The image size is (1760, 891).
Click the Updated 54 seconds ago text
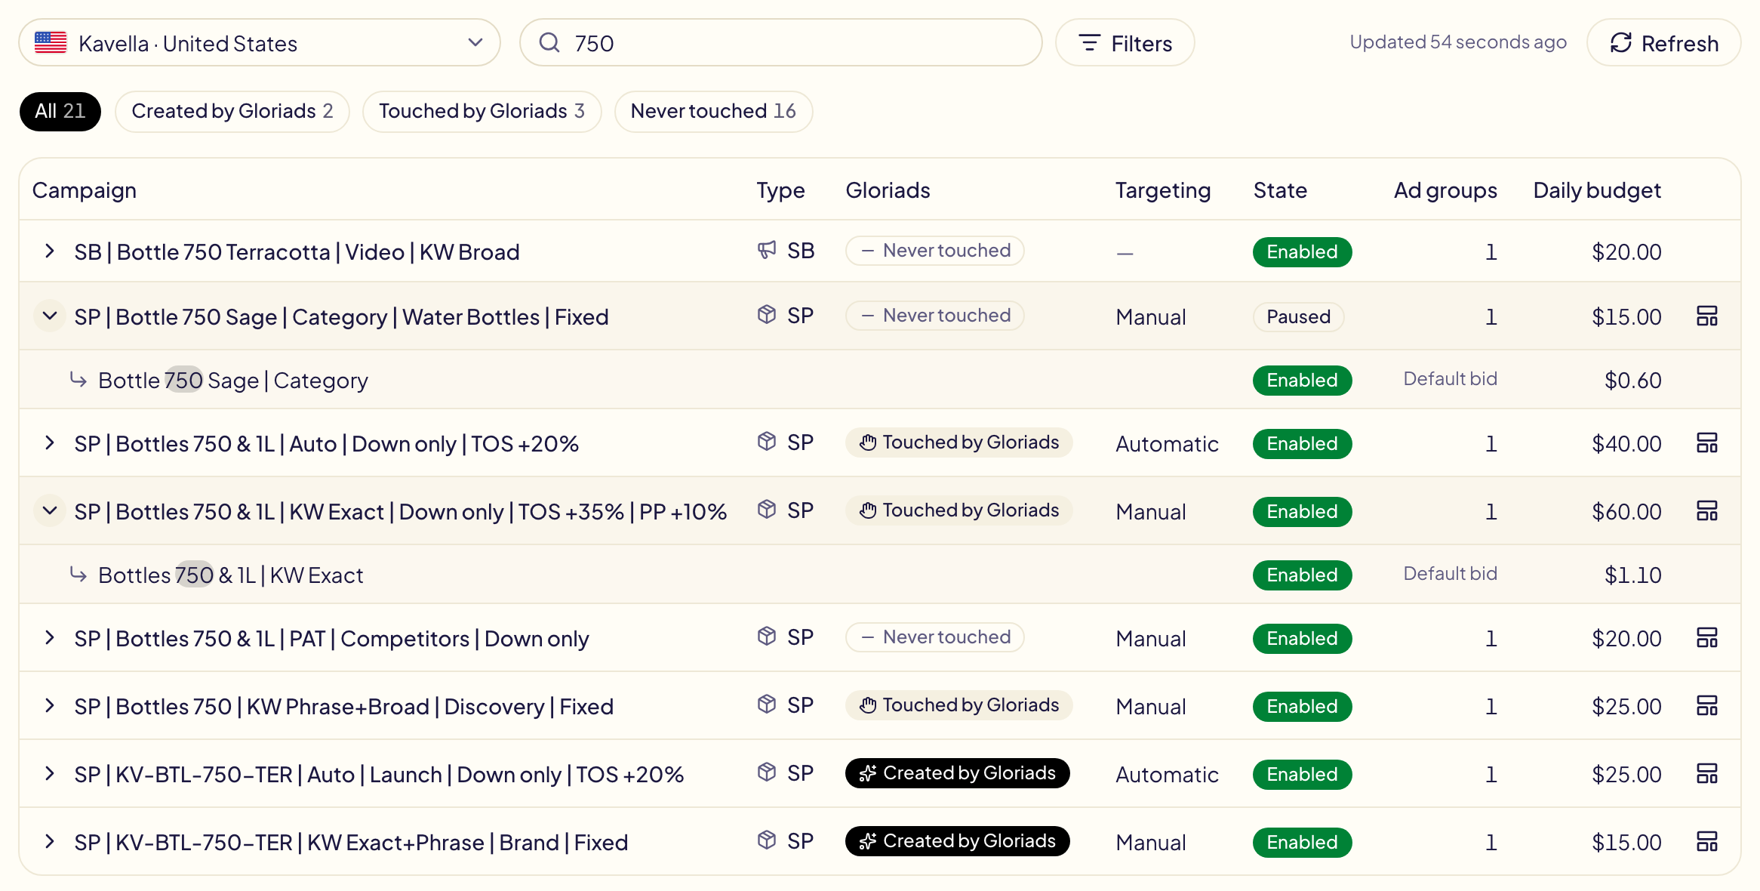(1458, 42)
